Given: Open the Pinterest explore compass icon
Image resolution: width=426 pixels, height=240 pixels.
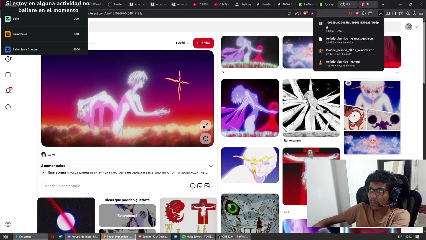Looking at the screenshot, I should (8, 59).
